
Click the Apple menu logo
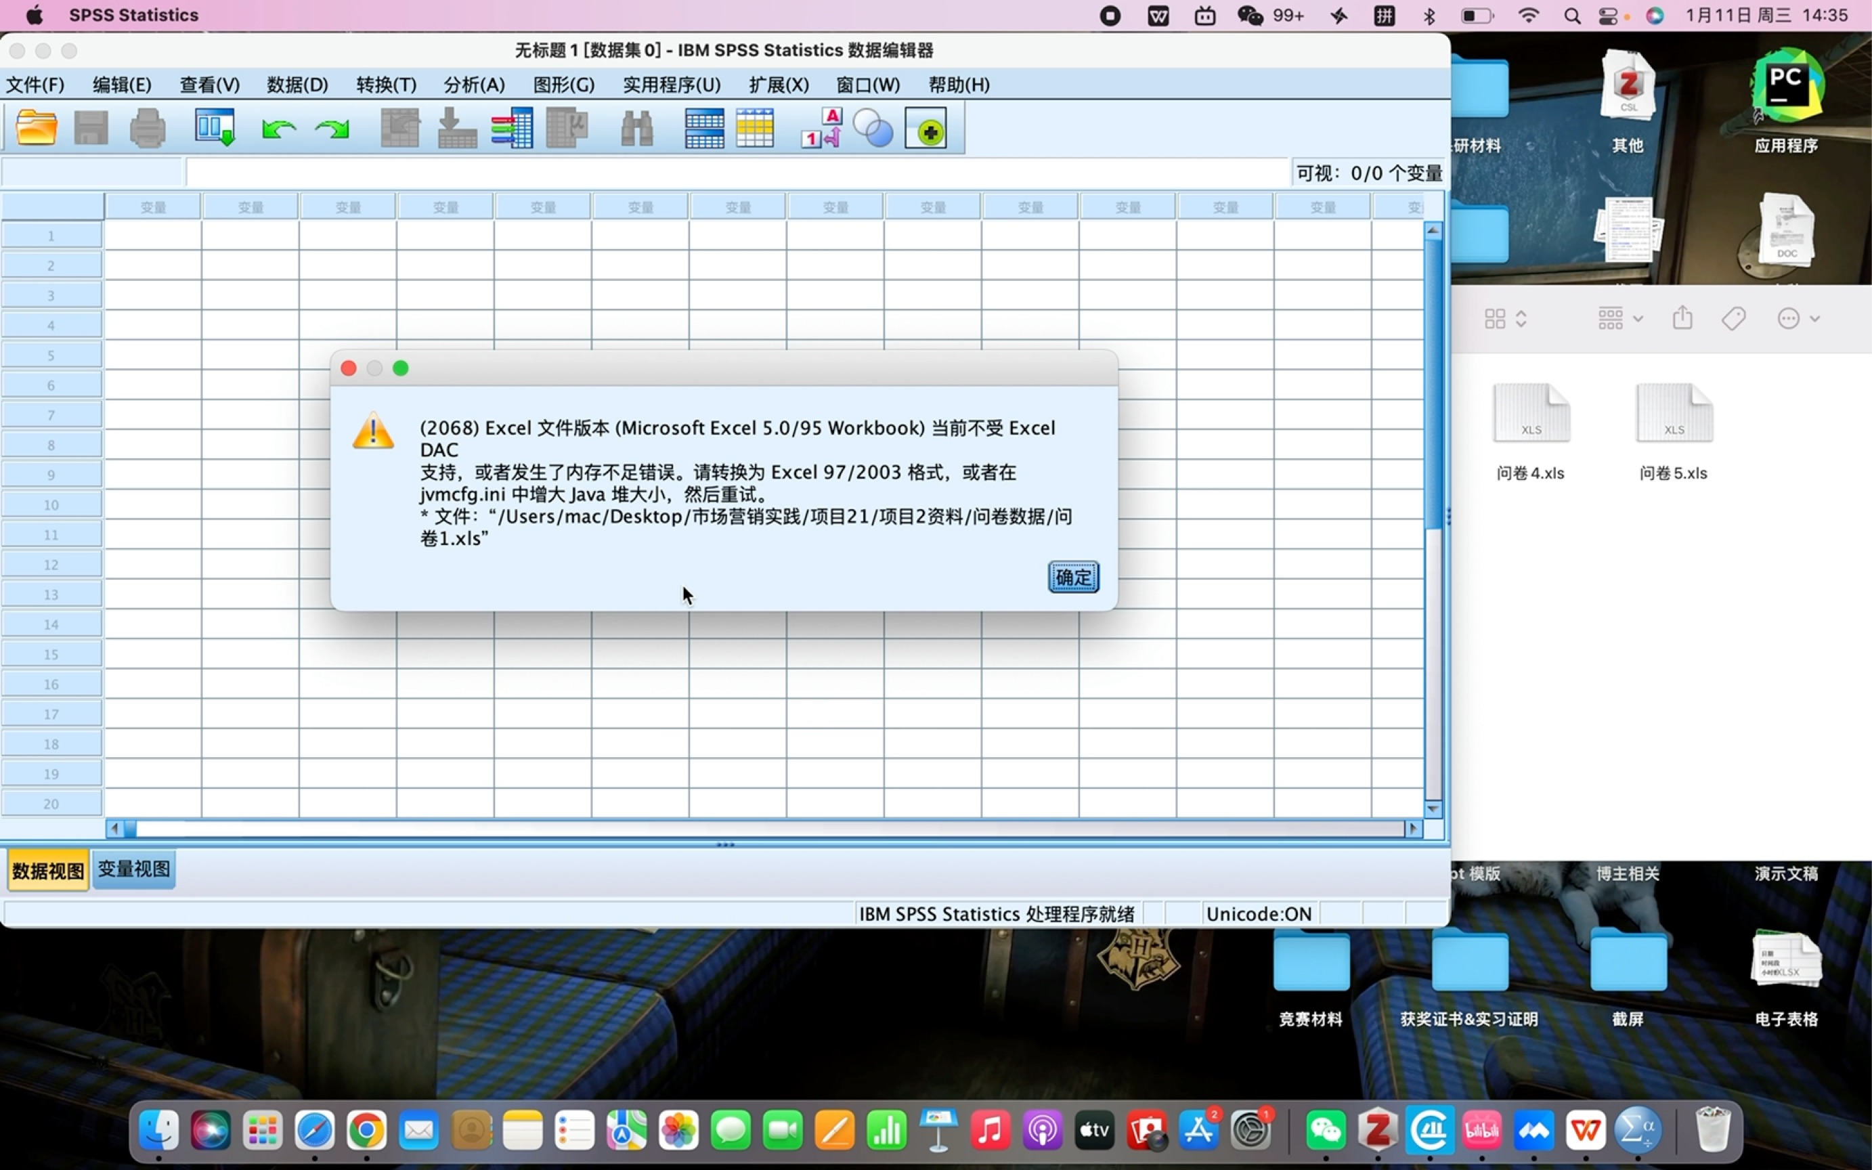click(x=34, y=15)
